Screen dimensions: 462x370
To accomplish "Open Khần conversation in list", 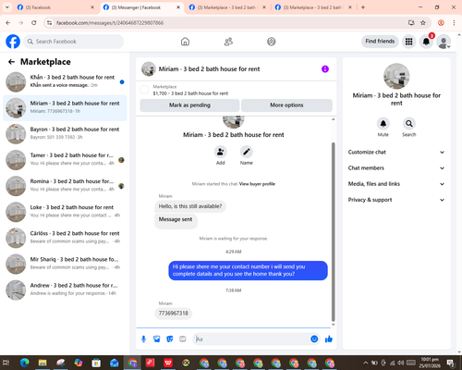I will (65, 81).
